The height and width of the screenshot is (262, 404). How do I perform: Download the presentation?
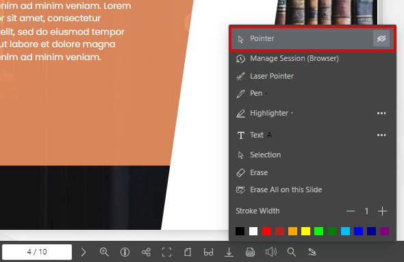pyautogui.click(x=229, y=252)
